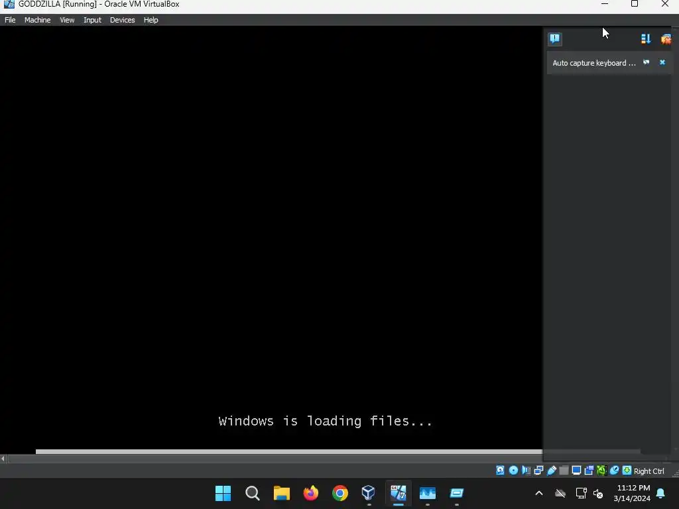Click the USB devices status icon
The image size is (679, 509).
coord(551,471)
